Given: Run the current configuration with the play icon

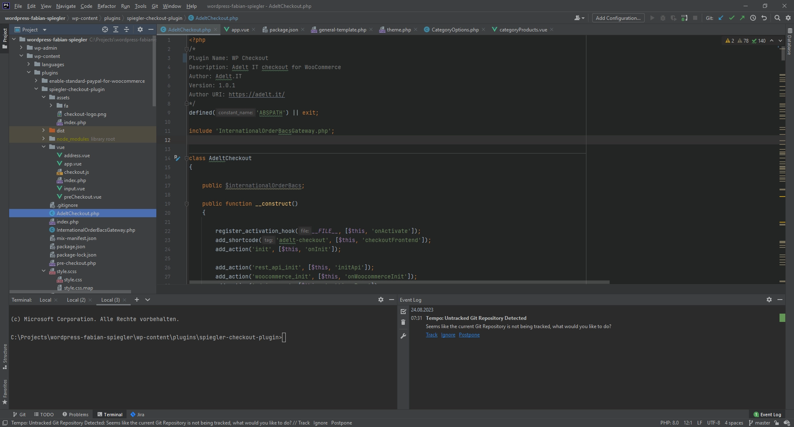Looking at the screenshot, I should coord(652,18).
